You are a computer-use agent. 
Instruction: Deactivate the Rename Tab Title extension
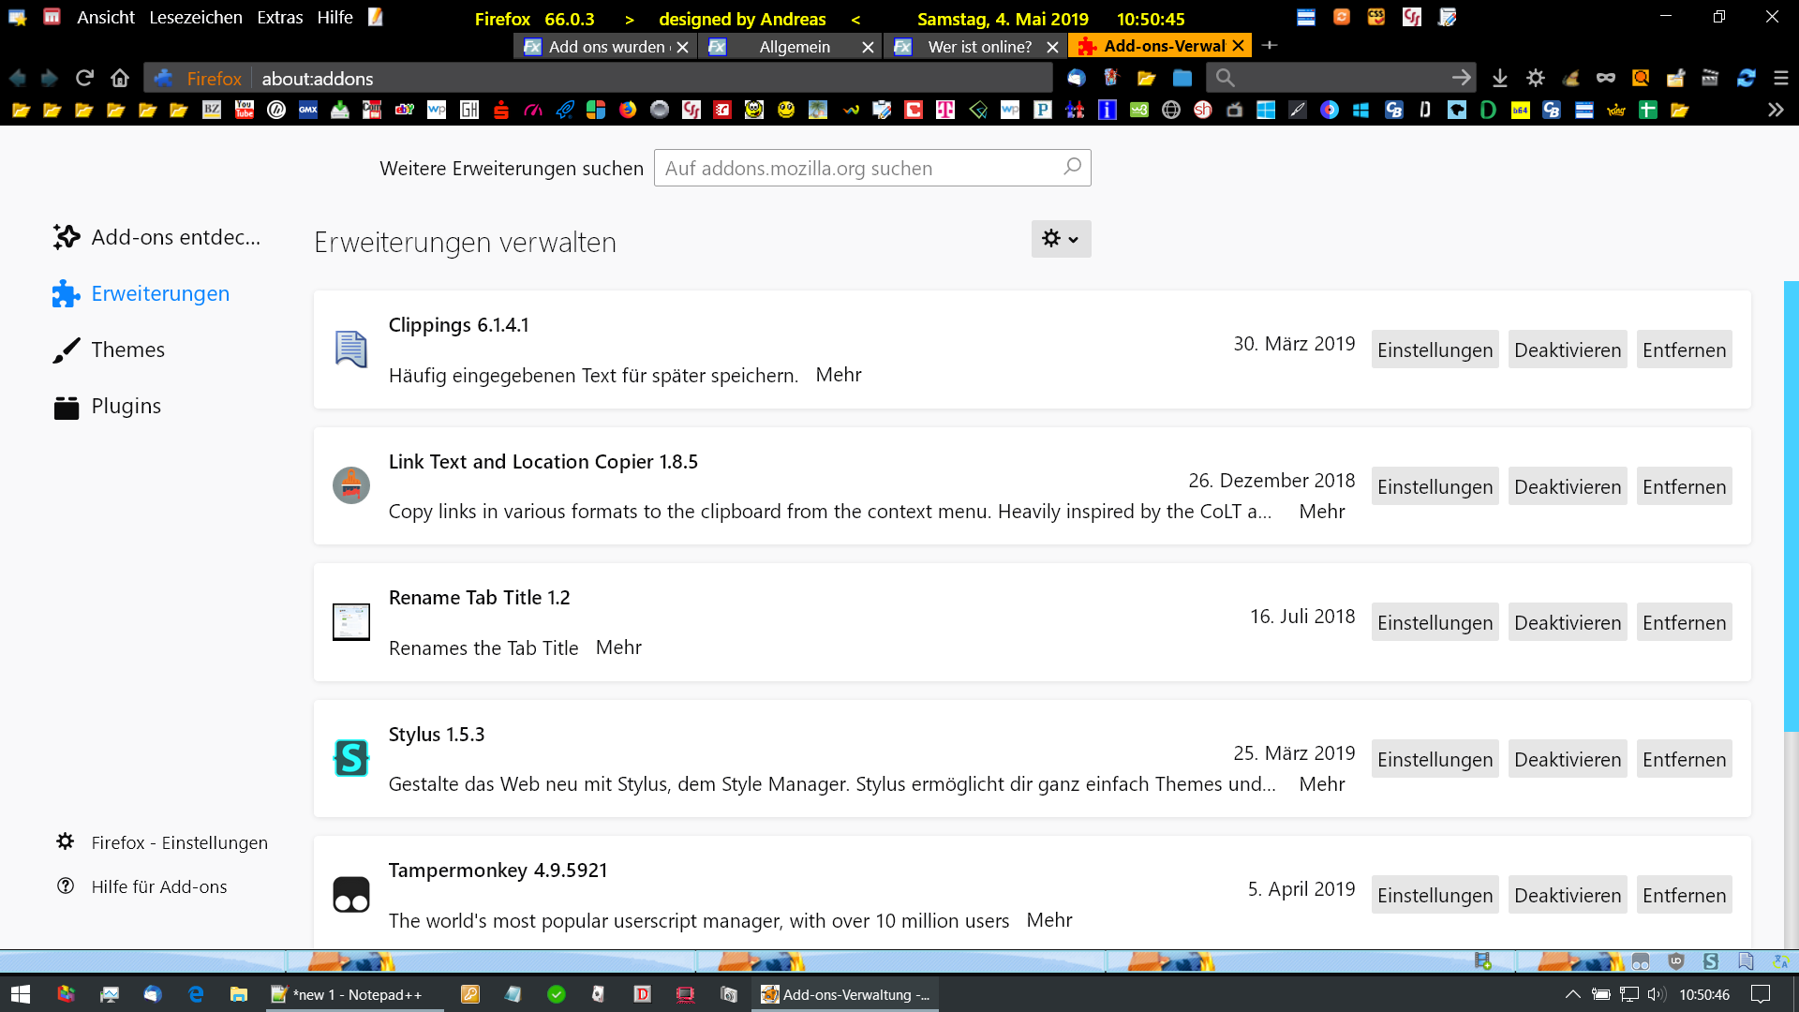pyautogui.click(x=1567, y=622)
